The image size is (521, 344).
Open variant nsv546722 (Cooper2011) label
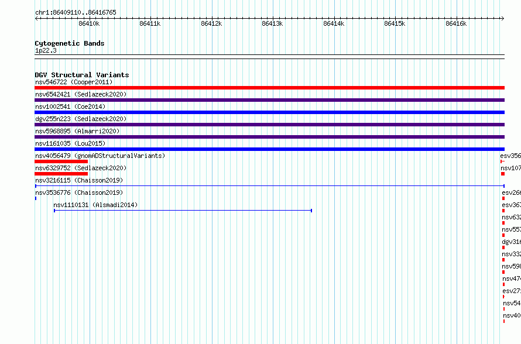pyautogui.click(x=74, y=82)
